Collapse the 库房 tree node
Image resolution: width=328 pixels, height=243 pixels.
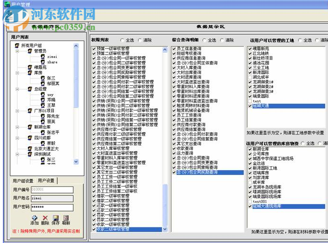[x=18, y=73]
